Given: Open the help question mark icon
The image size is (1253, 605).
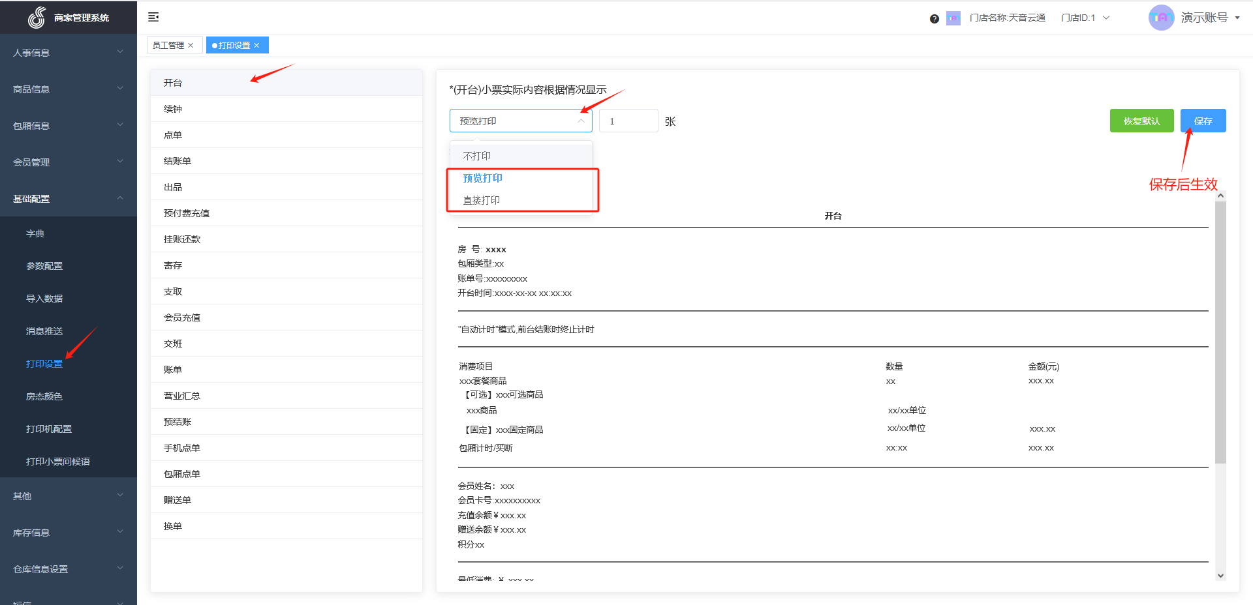Looking at the screenshot, I should click(934, 18).
